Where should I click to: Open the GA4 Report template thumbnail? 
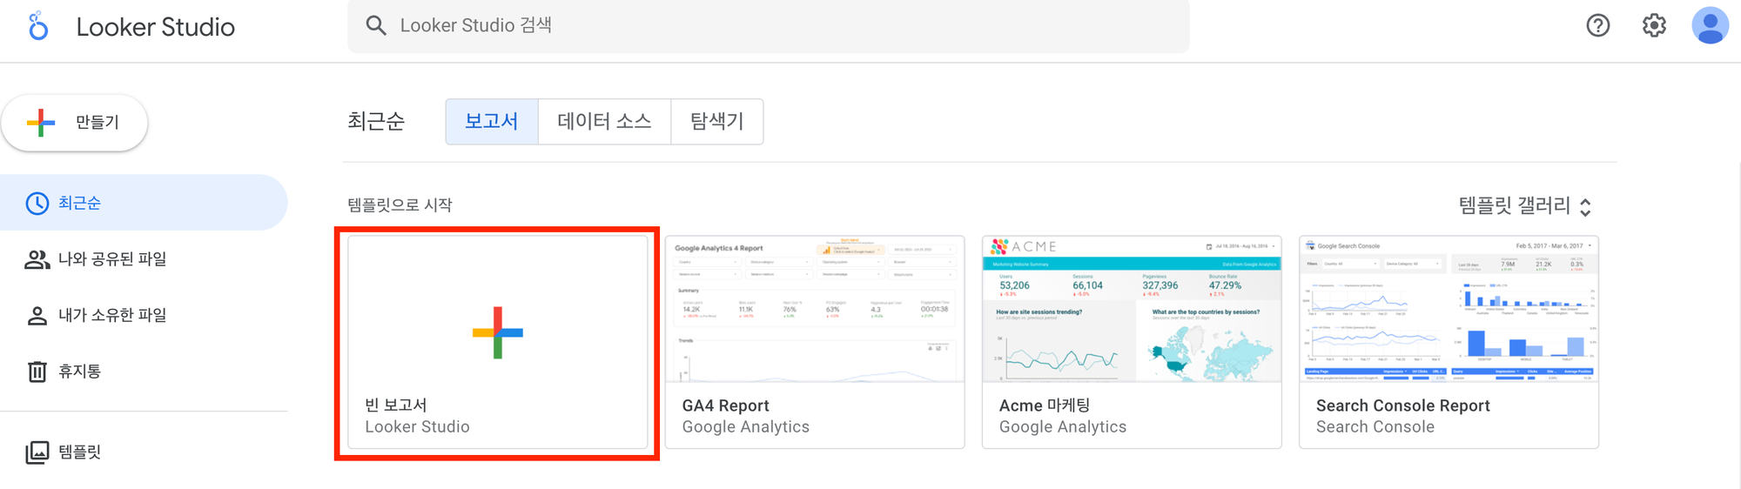click(815, 309)
